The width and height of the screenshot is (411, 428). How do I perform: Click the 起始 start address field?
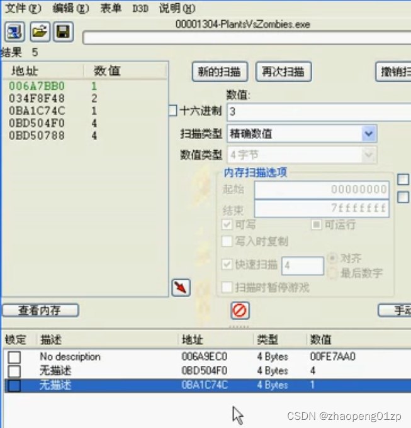(x=322, y=189)
